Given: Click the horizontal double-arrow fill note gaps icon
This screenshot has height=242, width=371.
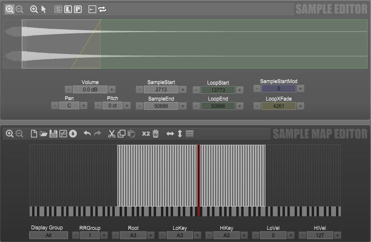Looking at the screenshot, I should (170, 134).
